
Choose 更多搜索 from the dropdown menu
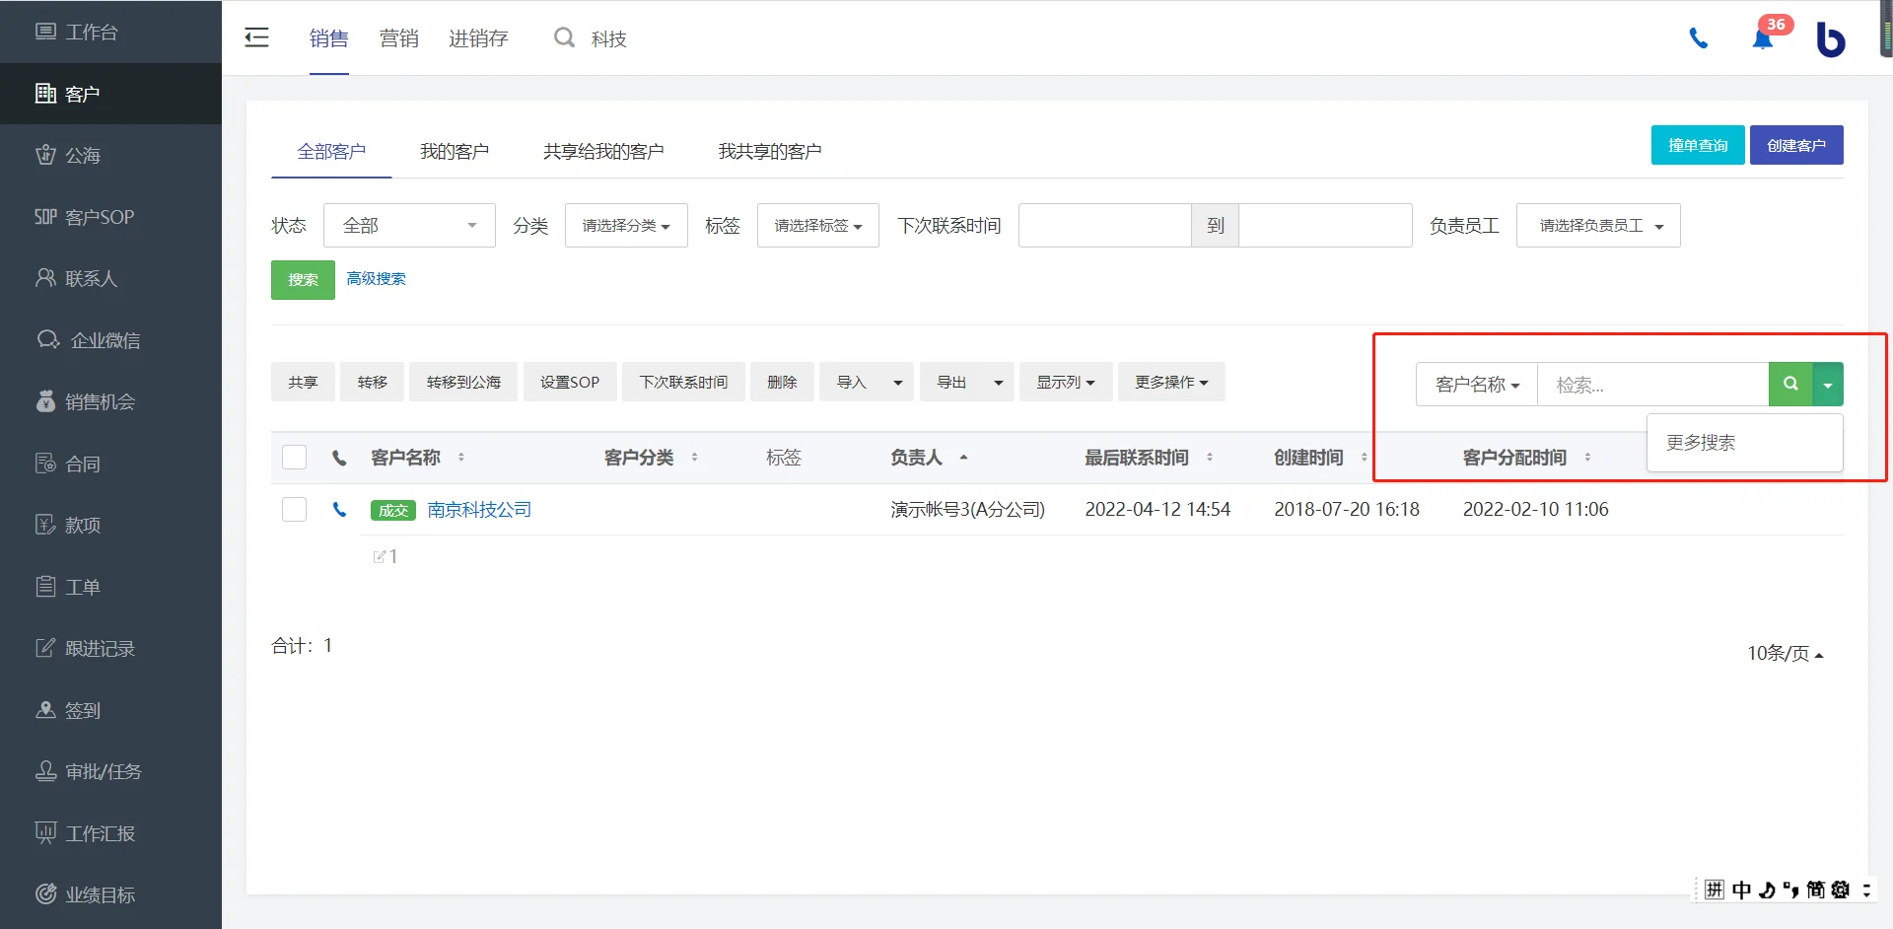point(1744,443)
